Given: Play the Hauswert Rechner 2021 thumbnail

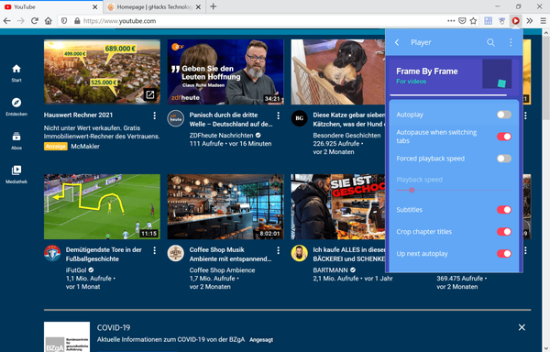Looking at the screenshot, I should click(102, 71).
